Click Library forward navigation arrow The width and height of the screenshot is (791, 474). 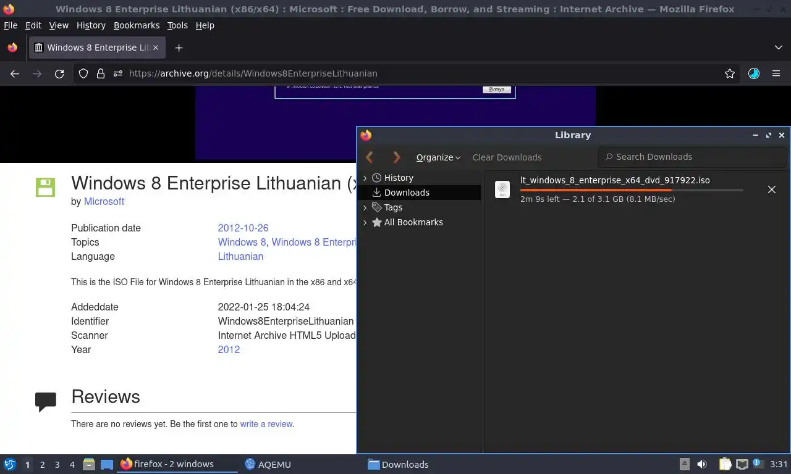(x=397, y=157)
